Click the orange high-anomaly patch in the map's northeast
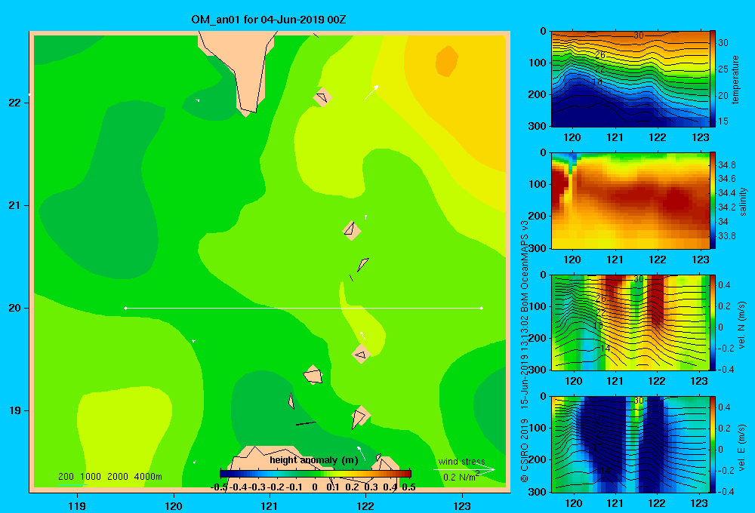 (446, 61)
